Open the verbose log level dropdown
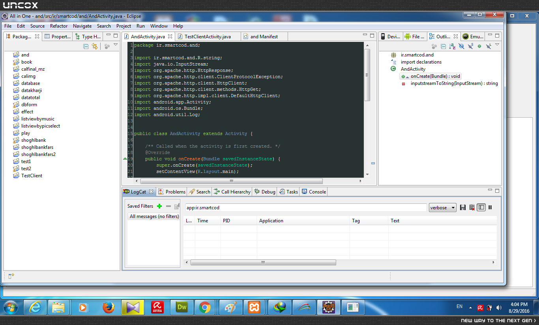Screen dimensions: 539x325 [442, 207]
